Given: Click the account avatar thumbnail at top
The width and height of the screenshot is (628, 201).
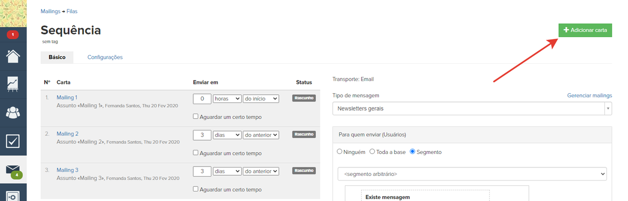Looking at the screenshot, I should pyautogui.click(x=13, y=14).
